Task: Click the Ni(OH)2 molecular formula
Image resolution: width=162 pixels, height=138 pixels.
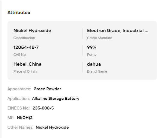Action: [25, 118]
